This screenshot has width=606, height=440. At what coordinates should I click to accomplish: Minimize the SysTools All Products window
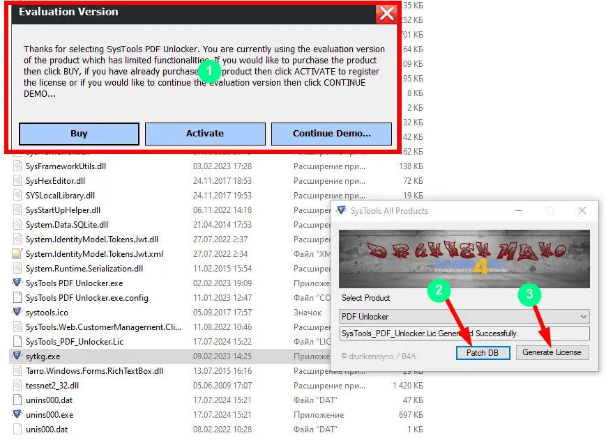[519, 210]
